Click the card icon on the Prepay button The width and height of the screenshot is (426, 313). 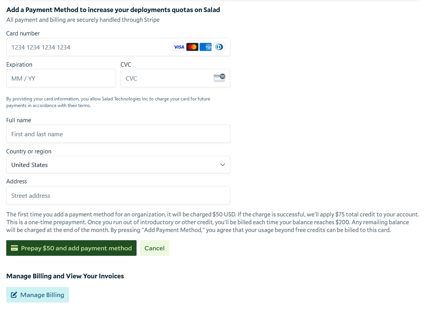[15, 248]
